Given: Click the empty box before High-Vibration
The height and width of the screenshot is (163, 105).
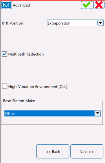Looking at the screenshot, I should 5,86.
